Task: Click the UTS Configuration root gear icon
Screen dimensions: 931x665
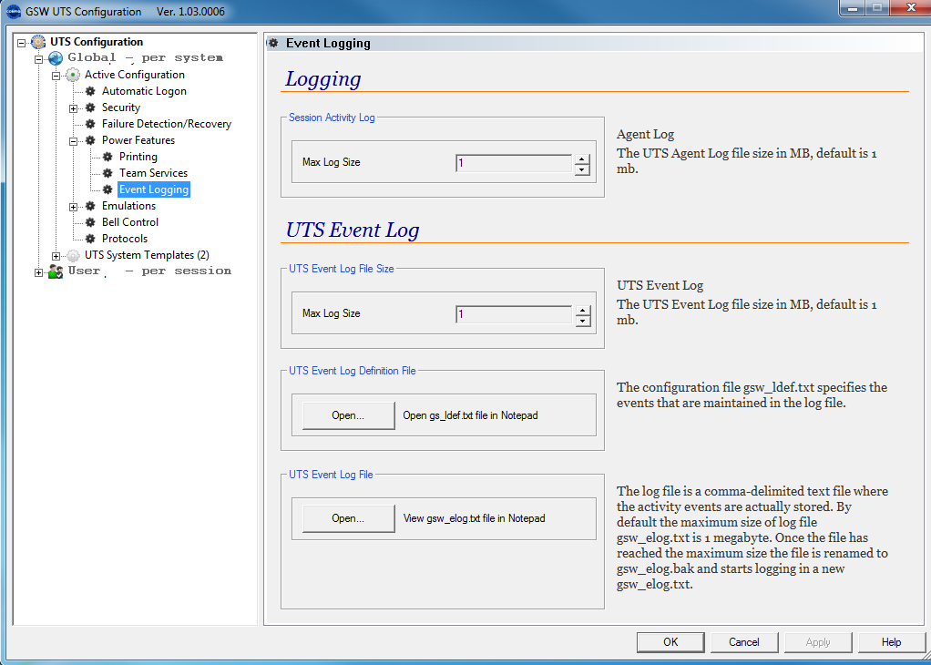Action: pos(38,42)
